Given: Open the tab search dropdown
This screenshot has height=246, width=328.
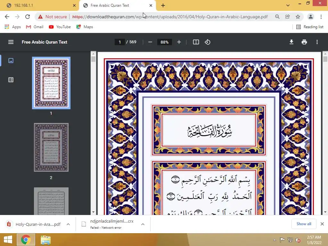Looking at the screenshot, I should tap(288, 5).
